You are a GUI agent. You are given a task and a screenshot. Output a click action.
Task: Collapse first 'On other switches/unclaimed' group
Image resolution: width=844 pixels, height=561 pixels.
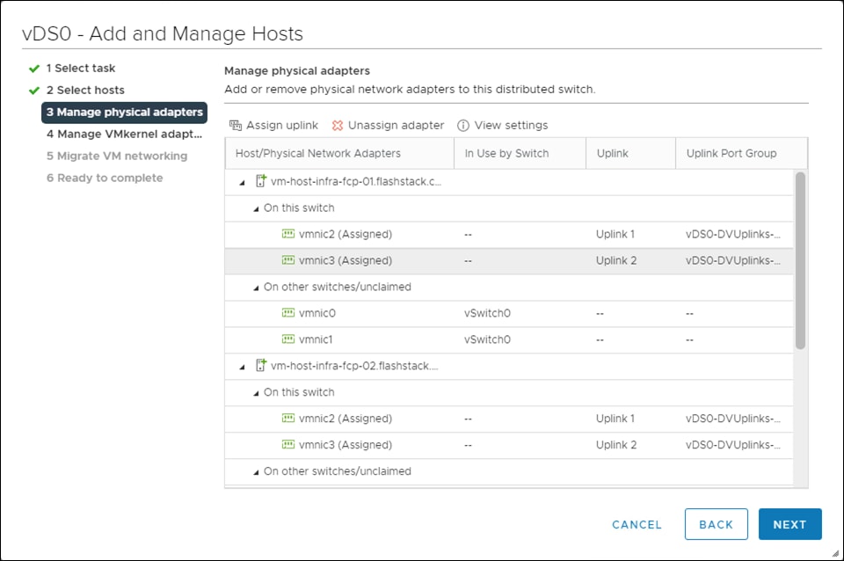click(256, 288)
